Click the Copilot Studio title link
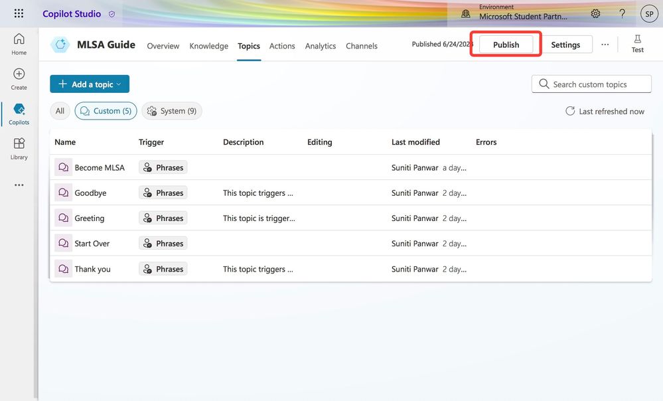Screen dimensions: 663x401 pos(72,14)
